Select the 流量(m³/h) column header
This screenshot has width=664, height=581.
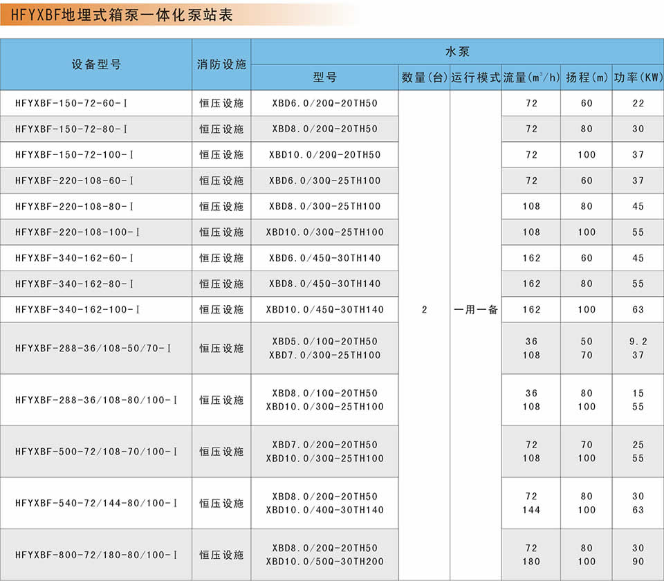tap(531, 77)
